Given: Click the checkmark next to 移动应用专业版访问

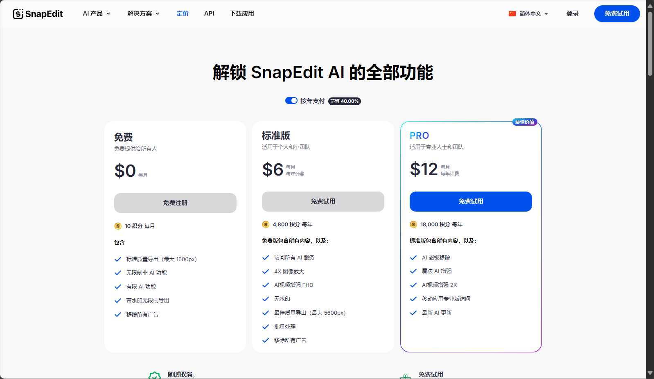Looking at the screenshot, I should (x=413, y=299).
